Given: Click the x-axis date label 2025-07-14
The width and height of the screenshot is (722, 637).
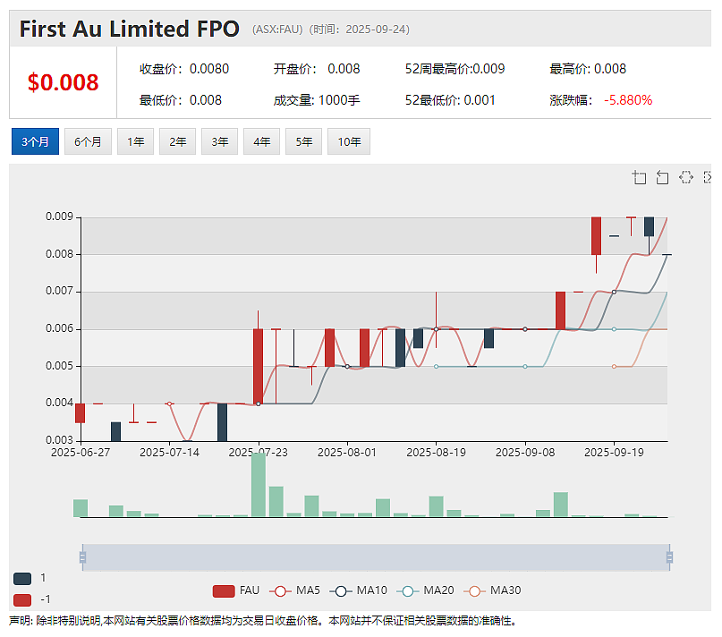Looking at the screenshot, I should [169, 453].
